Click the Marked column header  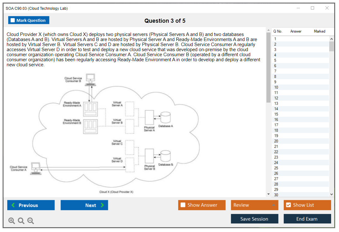(319, 31)
